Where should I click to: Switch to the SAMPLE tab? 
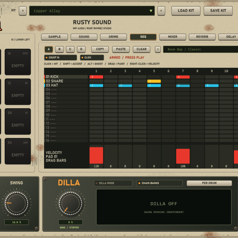pyautogui.click(x=54, y=37)
